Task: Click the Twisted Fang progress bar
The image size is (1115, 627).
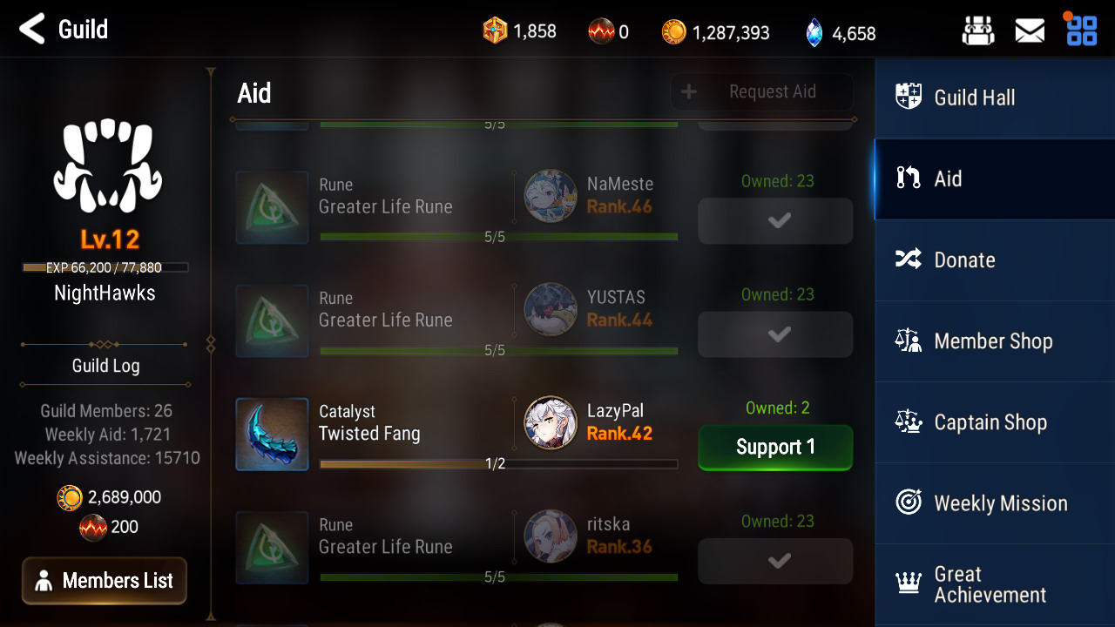Action: click(x=498, y=464)
